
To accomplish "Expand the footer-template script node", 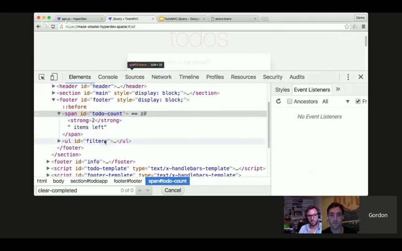I will click(x=48, y=175).
